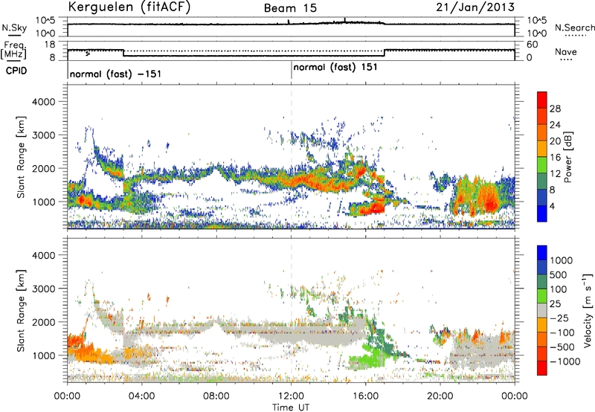The image size is (595, 412).
Task: Click the "-500" Velocity colorbar label
Action: point(562,347)
